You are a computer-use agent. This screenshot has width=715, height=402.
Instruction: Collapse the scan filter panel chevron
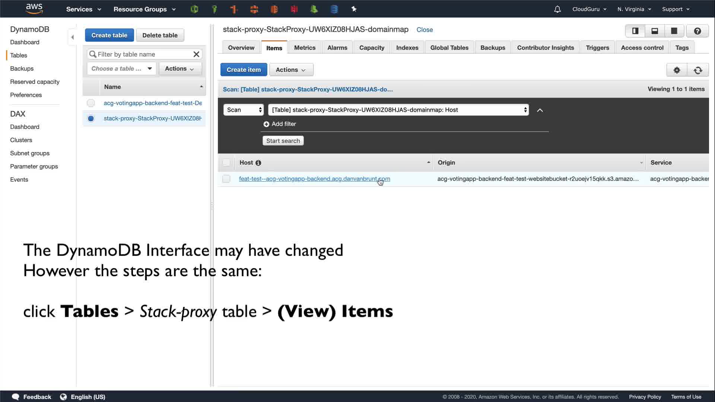(x=540, y=110)
